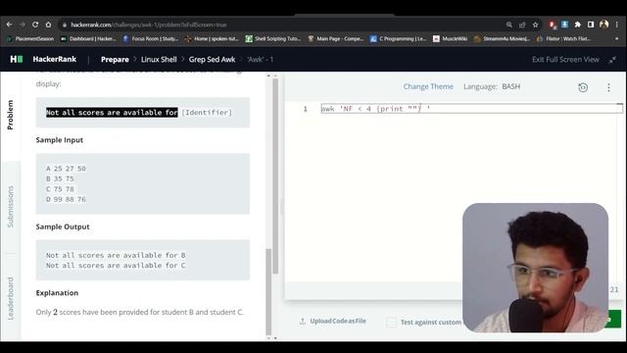Click the Sample Input heading

[60, 139]
